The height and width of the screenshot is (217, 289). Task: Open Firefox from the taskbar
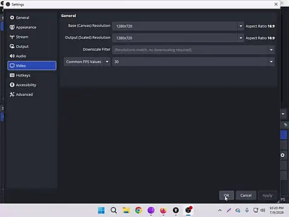pyautogui.click(x=163, y=210)
